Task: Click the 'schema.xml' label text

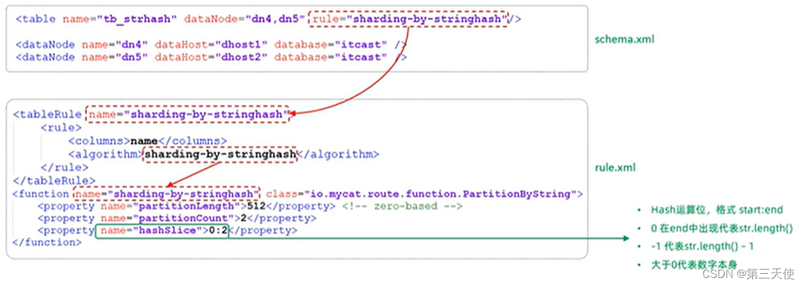Action: pyautogui.click(x=625, y=39)
